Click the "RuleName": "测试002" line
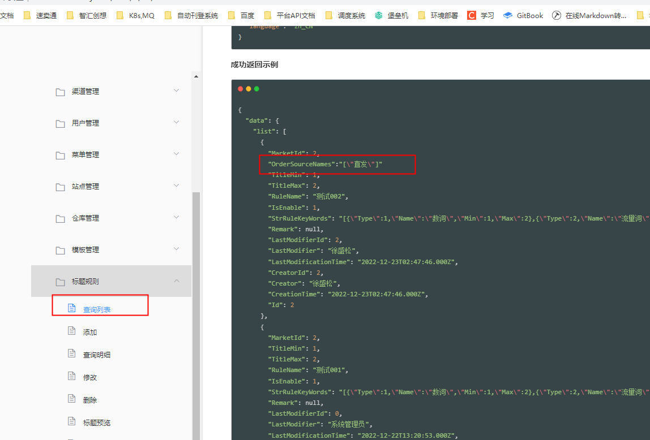 [x=308, y=197]
